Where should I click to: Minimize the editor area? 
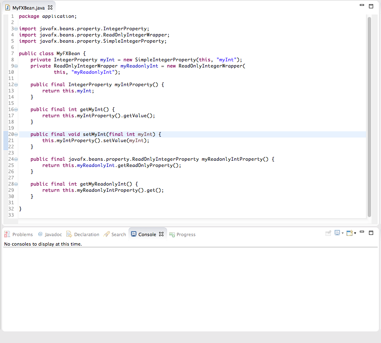[x=362, y=5]
